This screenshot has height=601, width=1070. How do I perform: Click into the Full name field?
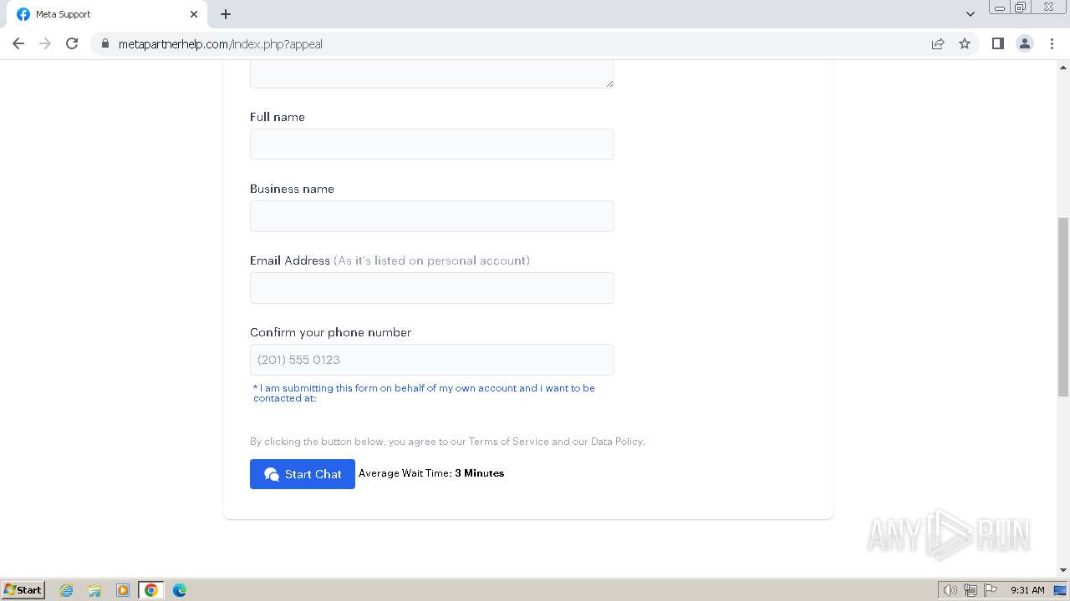tap(431, 144)
